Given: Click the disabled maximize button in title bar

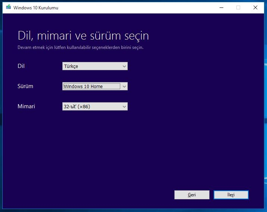Looking at the screenshot, I should [x=238, y=7].
